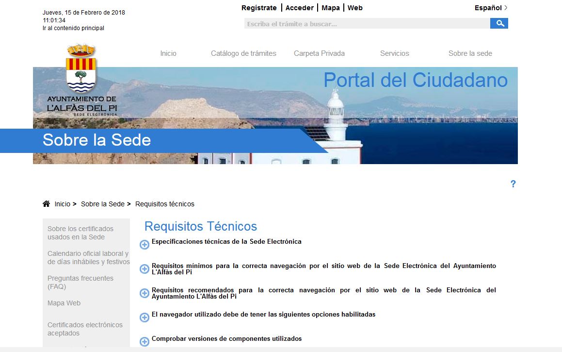Expand navegador opciones habilitadas section
562x352 pixels.
tap(145, 317)
